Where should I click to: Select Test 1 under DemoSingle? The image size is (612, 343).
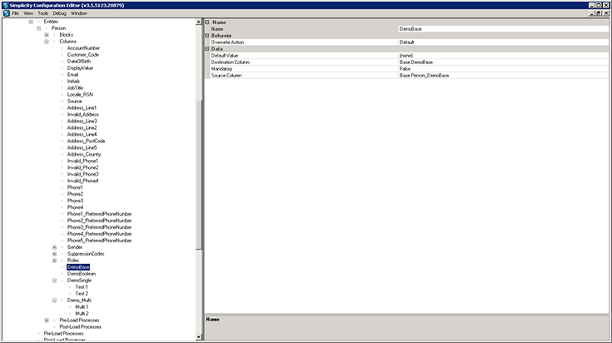(x=82, y=287)
